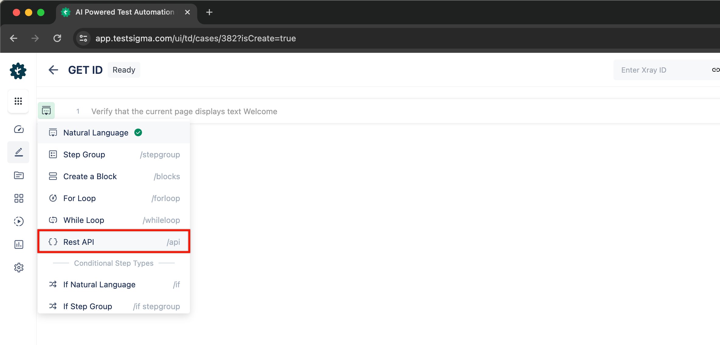Open the dashboard gauge icon in sidebar

click(x=18, y=129)
